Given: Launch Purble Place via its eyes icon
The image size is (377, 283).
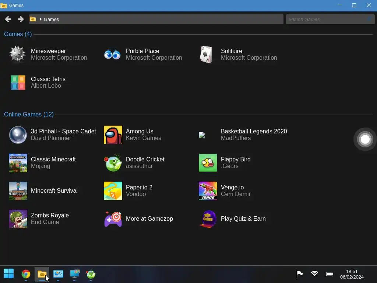Looking at the screenshot, I should [x=112, y=55].
